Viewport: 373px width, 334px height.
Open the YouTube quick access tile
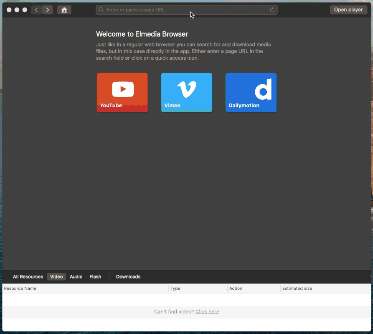tap(122, 92)
